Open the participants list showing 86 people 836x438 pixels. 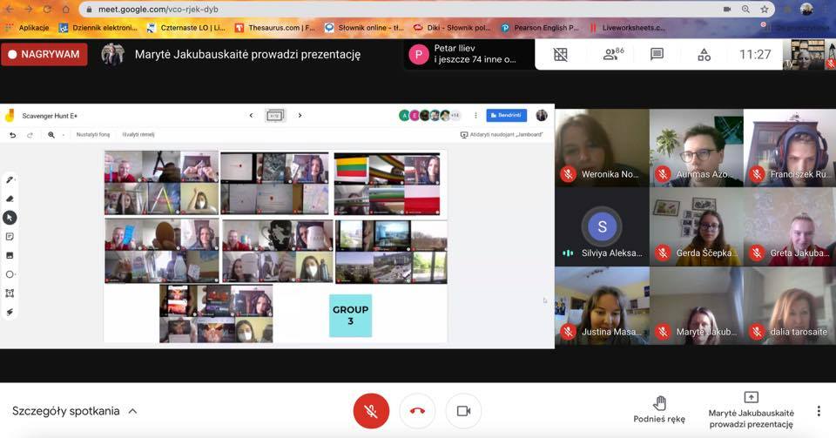coord(613,55)
